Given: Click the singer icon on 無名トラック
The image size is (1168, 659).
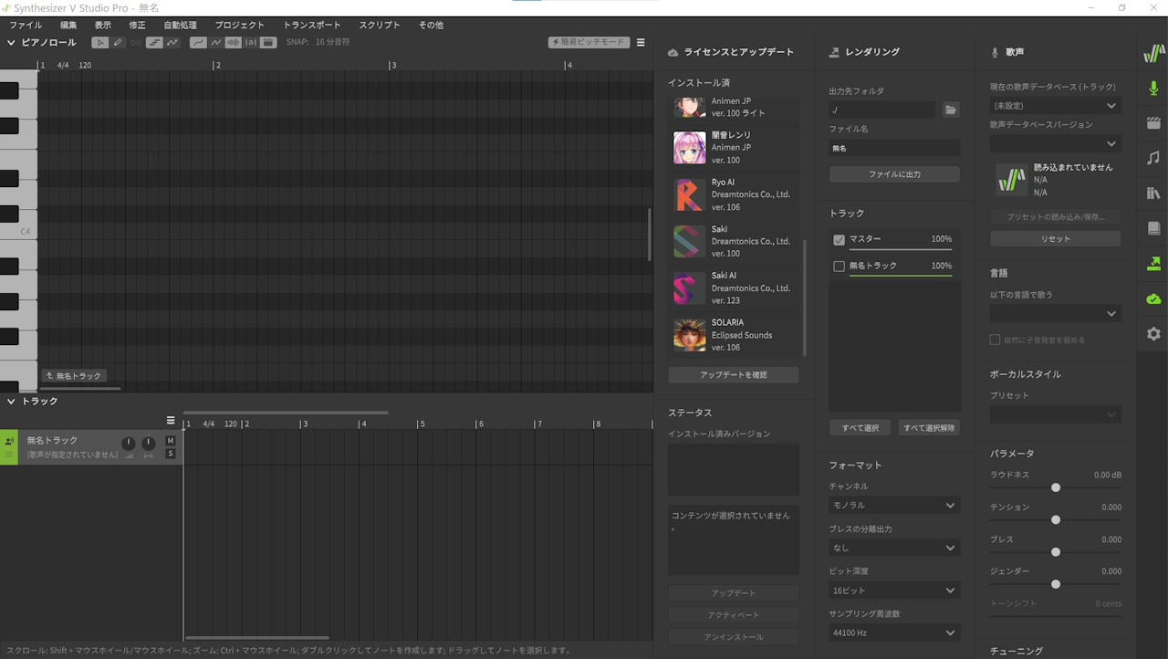Looking at the screenshot, I should (9, 441).
